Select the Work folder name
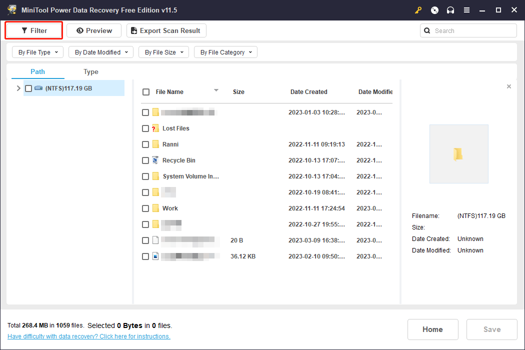 (x=170, y=208)
